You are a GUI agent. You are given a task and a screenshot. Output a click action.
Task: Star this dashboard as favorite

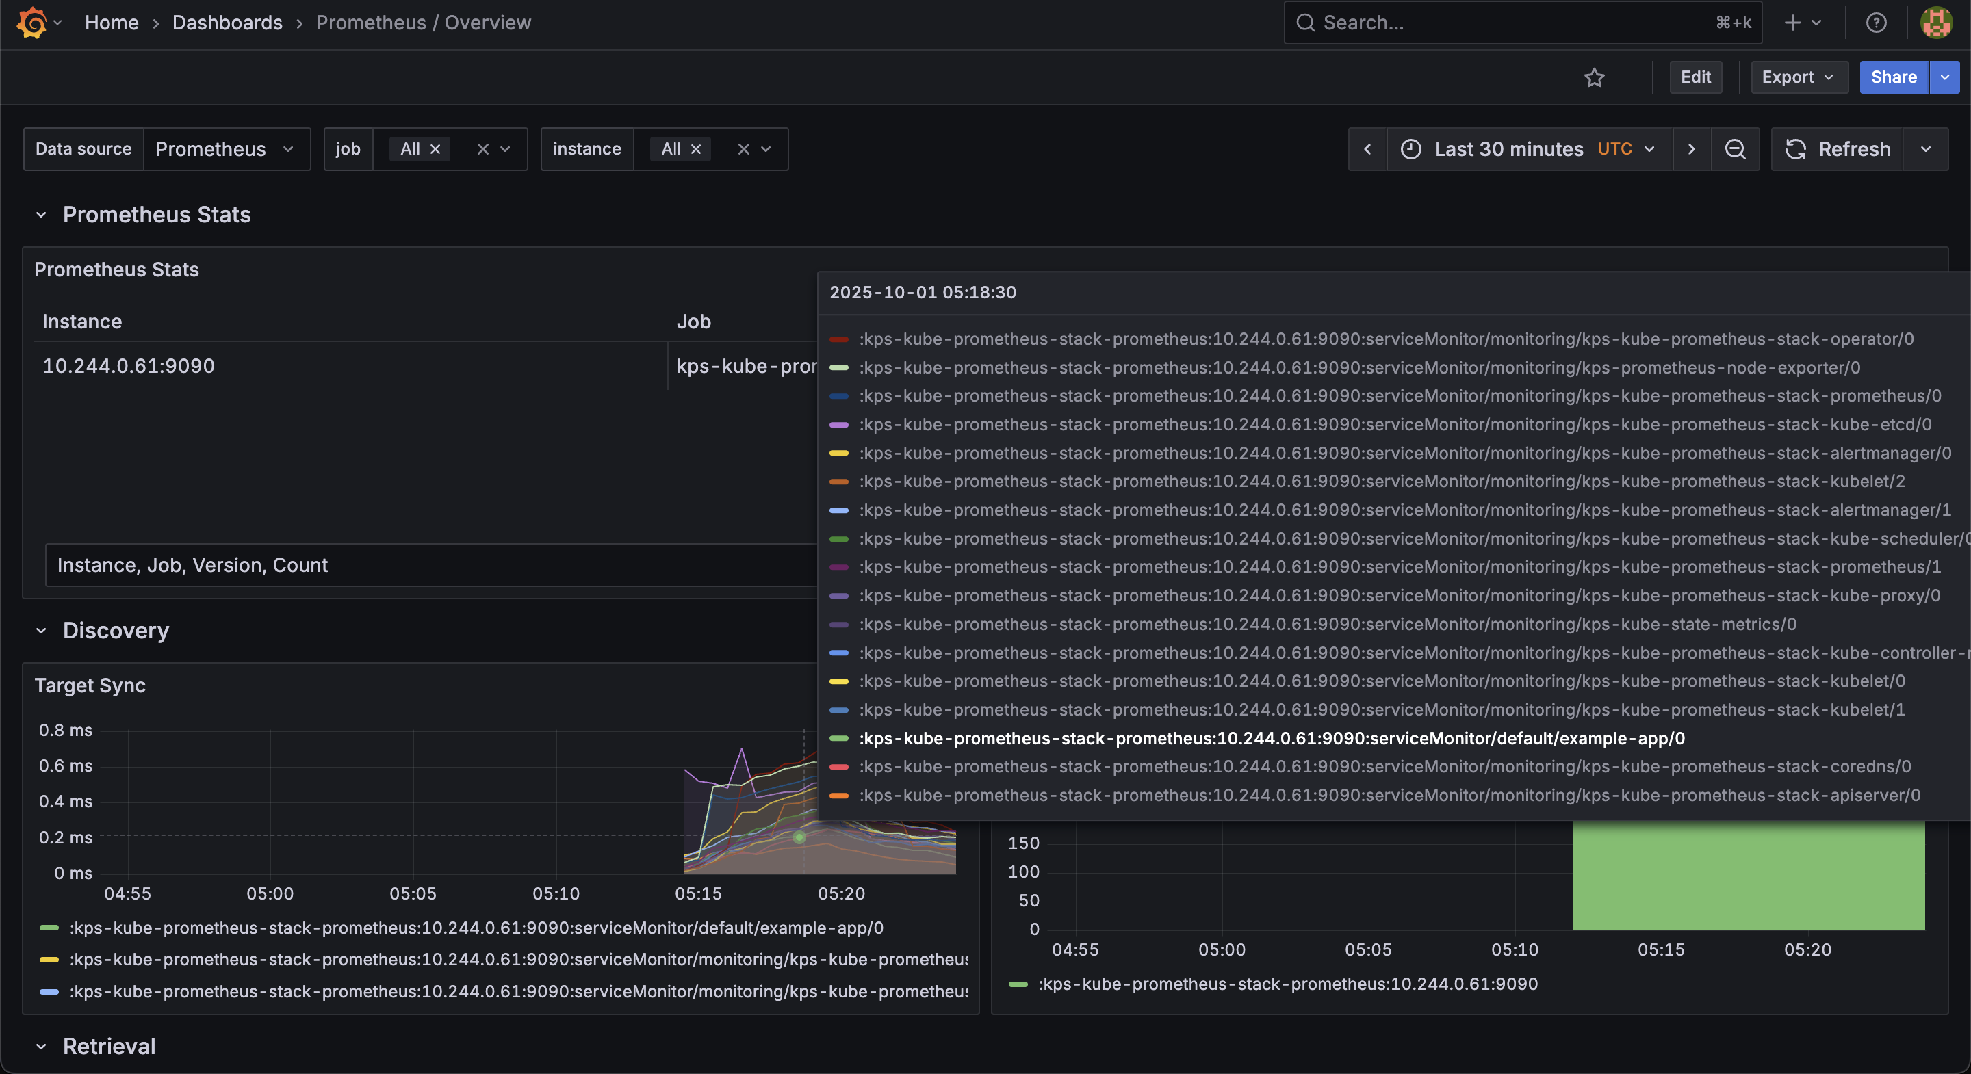click(x=1594, y=77)
